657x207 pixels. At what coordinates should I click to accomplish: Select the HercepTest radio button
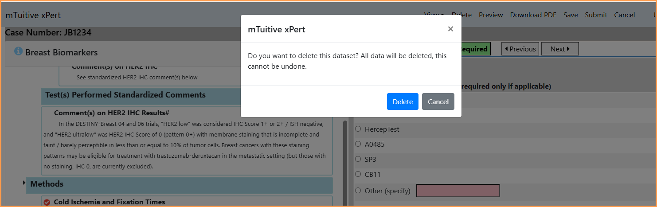point(358,129)
